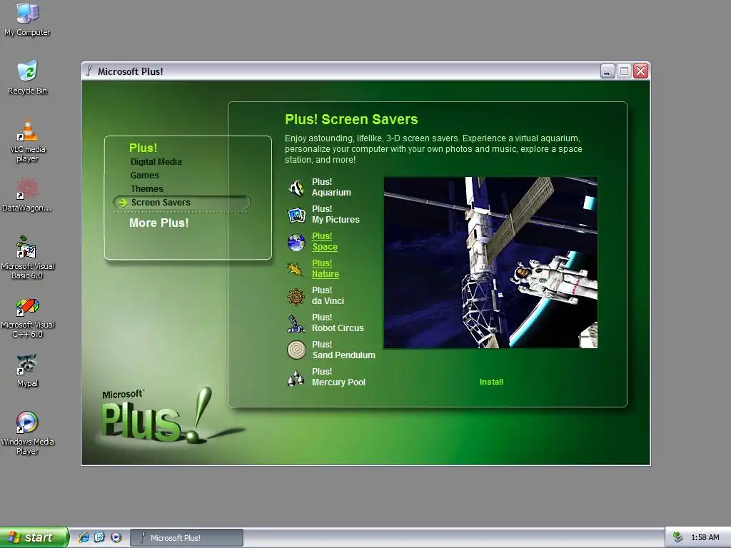Screen dimensions: 731x548
Task: Click the Microsoft Plus! taskbar button
Action: click(x=186, y=538)
